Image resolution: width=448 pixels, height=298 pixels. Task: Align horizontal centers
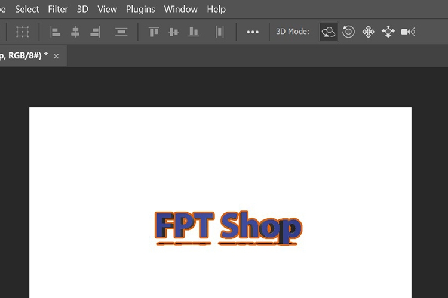click(x=75, y=32)
